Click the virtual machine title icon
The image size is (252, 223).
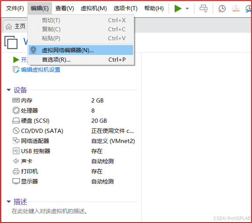[11, 42]
